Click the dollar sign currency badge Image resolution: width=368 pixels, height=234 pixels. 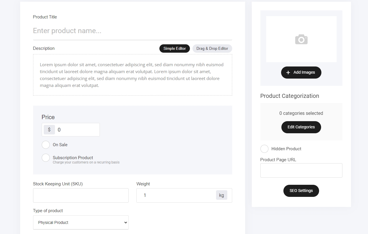[49, 130]
